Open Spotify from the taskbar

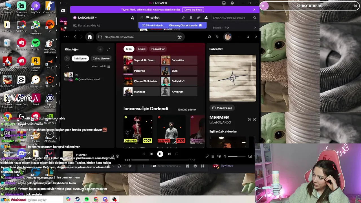pos(87,199)
